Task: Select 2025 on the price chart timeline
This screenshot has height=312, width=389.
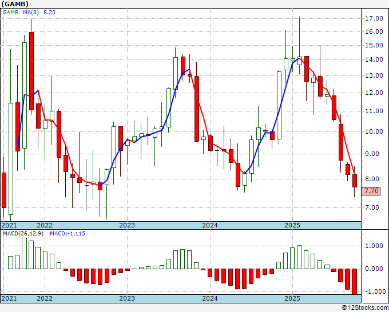Action: pos(292,225)
